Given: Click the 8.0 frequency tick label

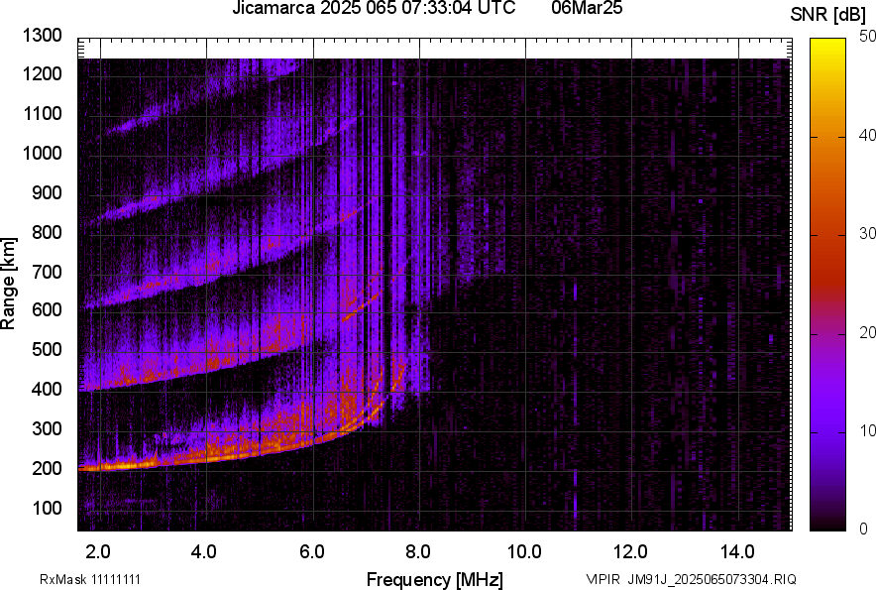Looking at the screenshot, I should coord(418,551).
